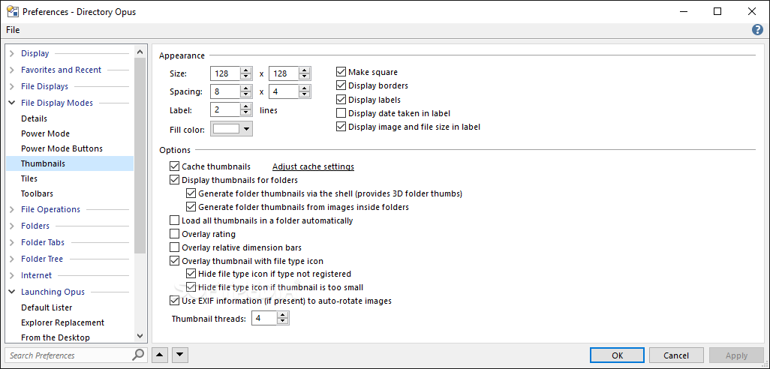Open Explorer Replacement page
The image size is (770, 369).
62,322
